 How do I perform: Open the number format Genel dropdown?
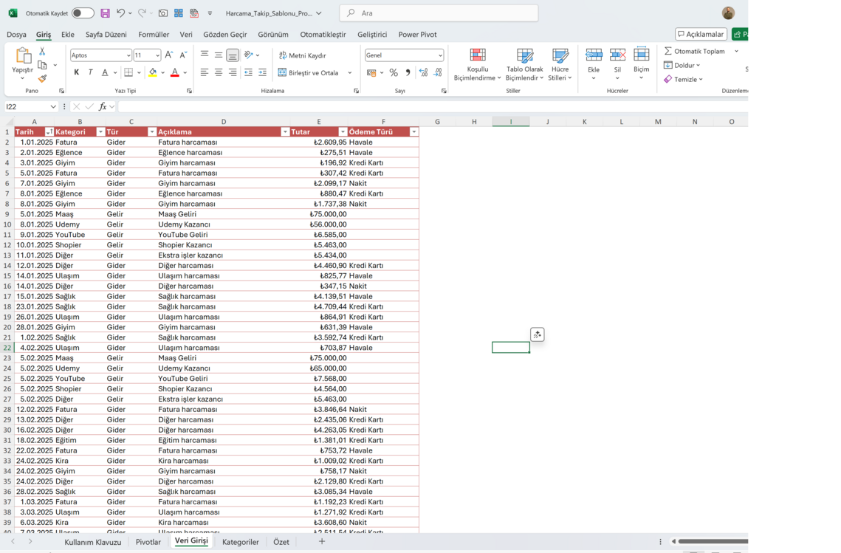(440, 55)
